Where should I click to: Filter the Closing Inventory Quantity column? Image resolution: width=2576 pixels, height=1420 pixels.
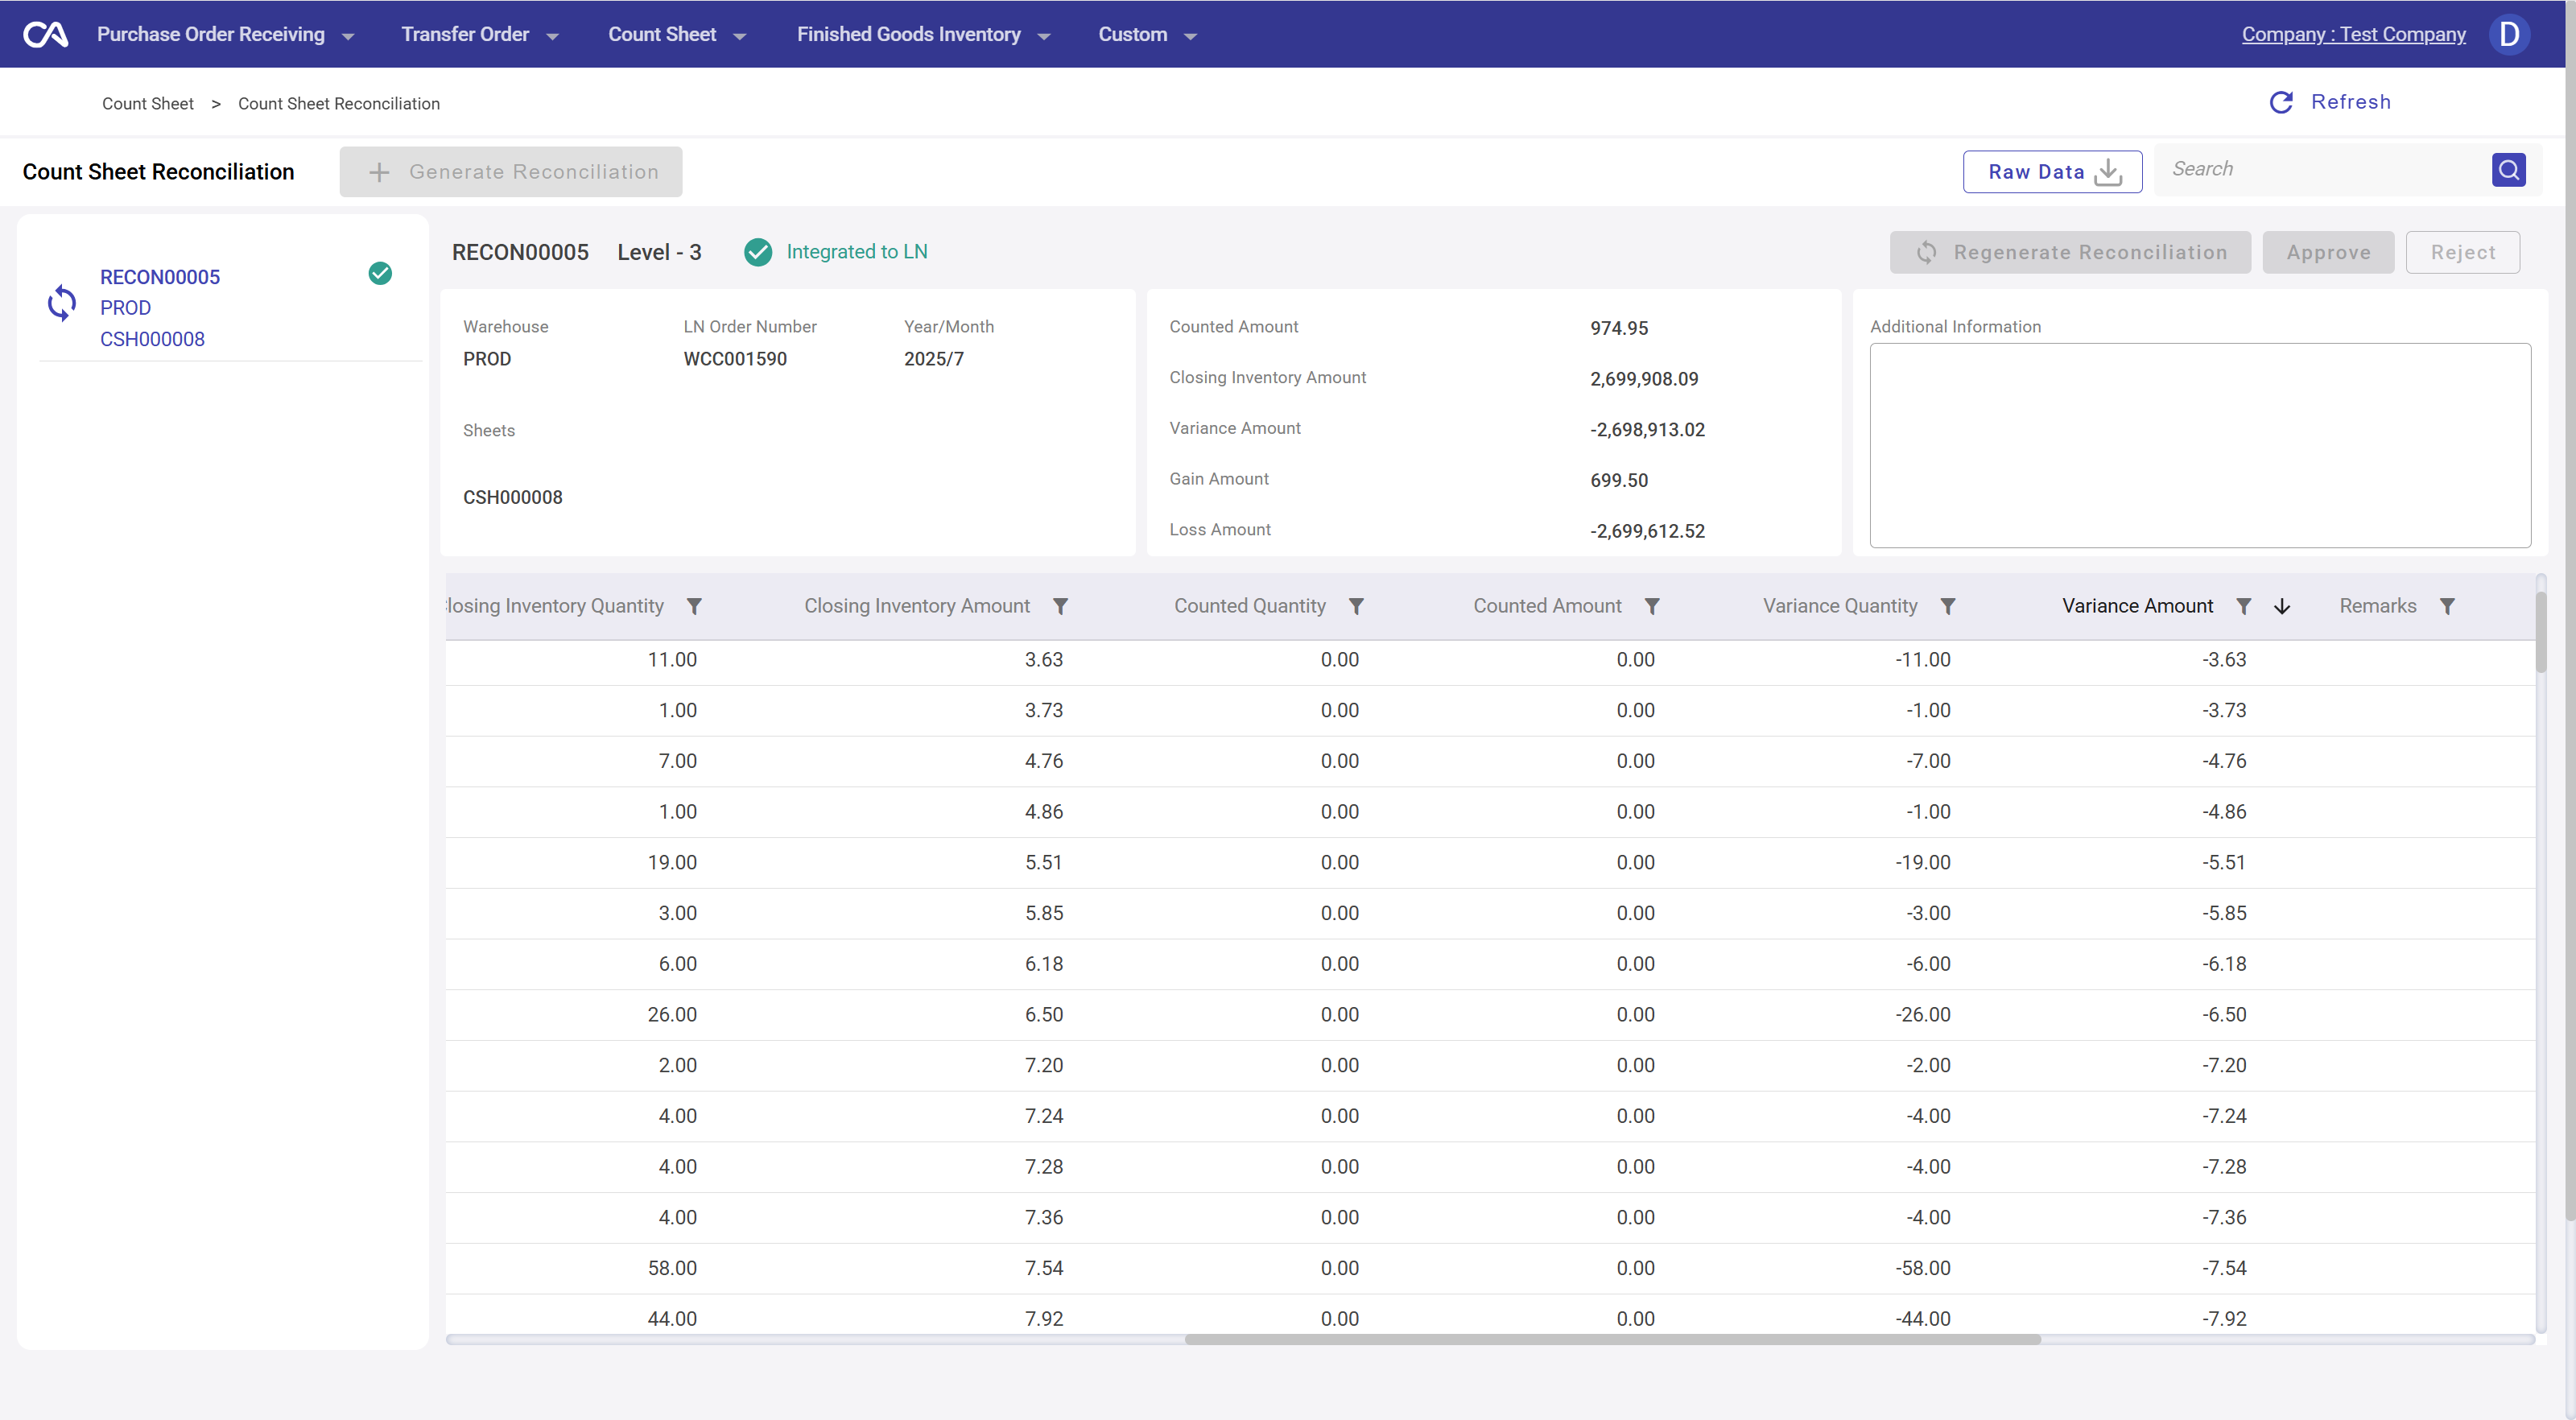click(694, 606)
